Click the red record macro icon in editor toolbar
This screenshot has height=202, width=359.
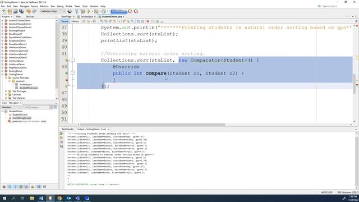coord(148,21)
